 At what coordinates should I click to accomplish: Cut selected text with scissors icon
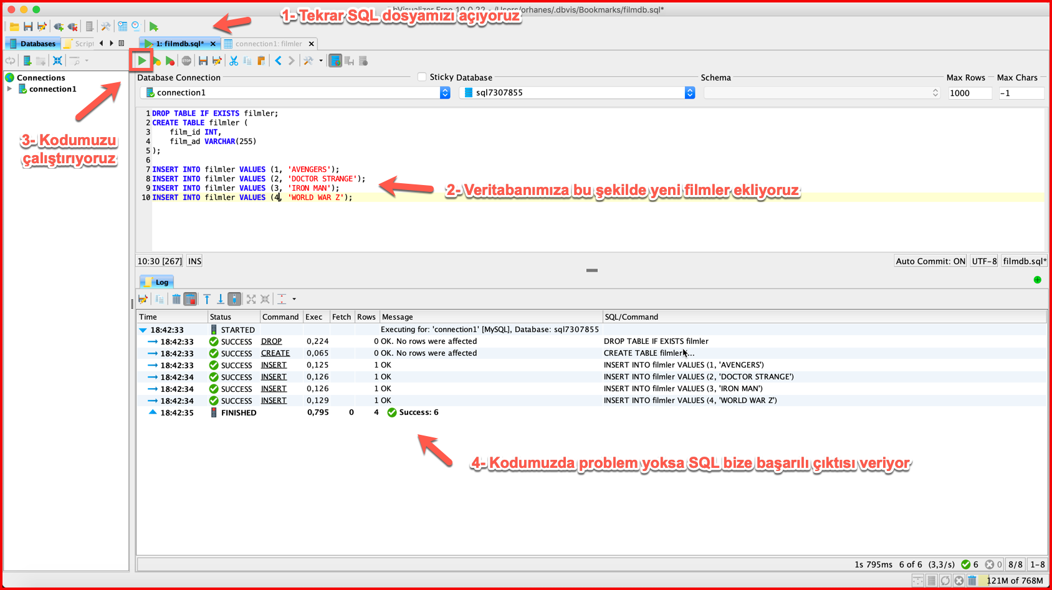point(234,60)
